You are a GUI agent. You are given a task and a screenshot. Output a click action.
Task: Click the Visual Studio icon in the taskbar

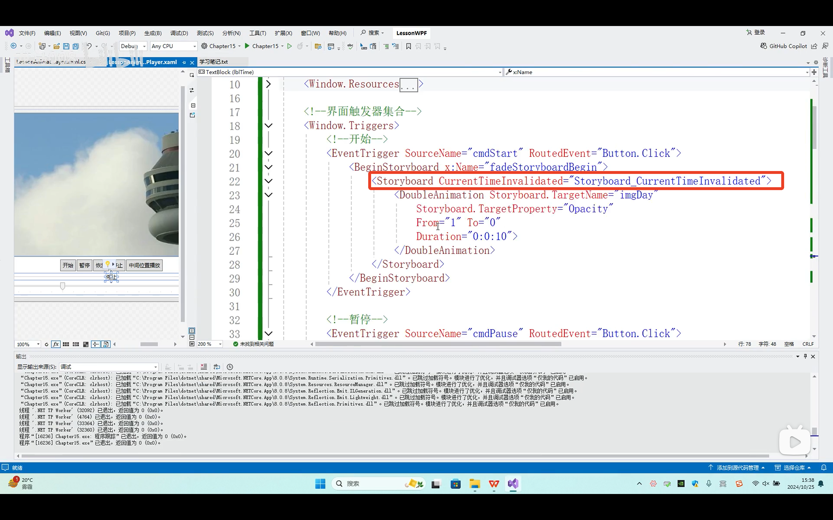513,484
